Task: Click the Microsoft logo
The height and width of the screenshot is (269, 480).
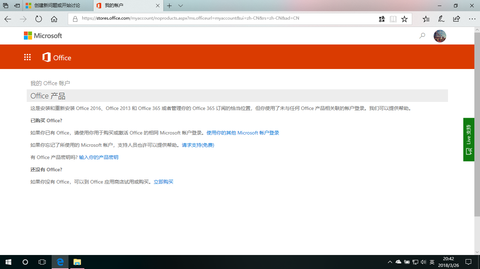Action: [43, 36]
